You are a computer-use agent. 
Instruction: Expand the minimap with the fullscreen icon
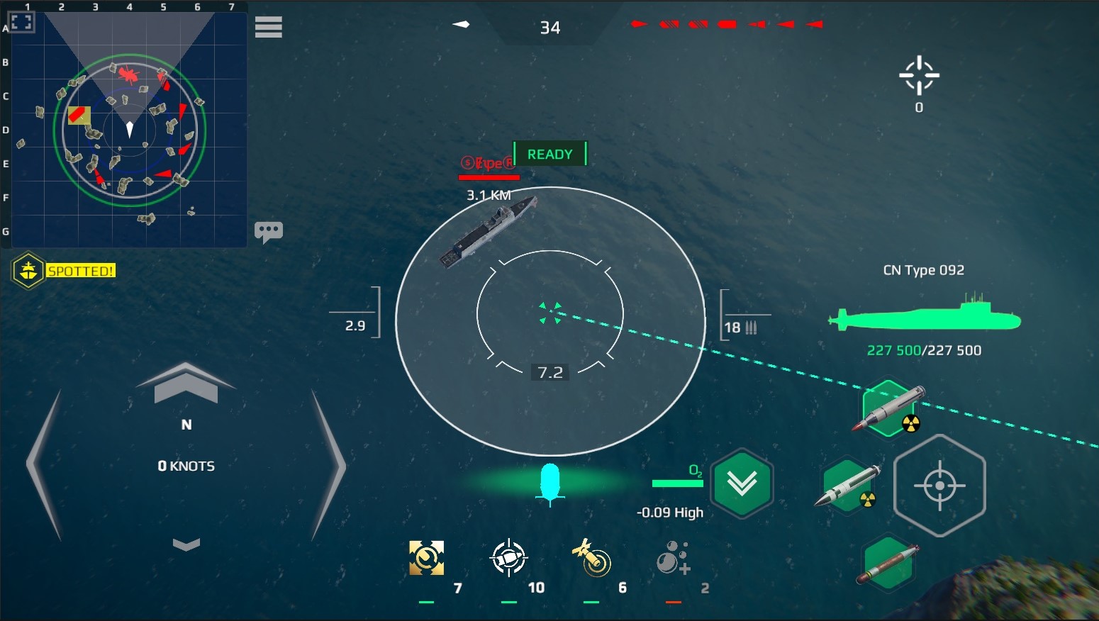tap(21, 22)
